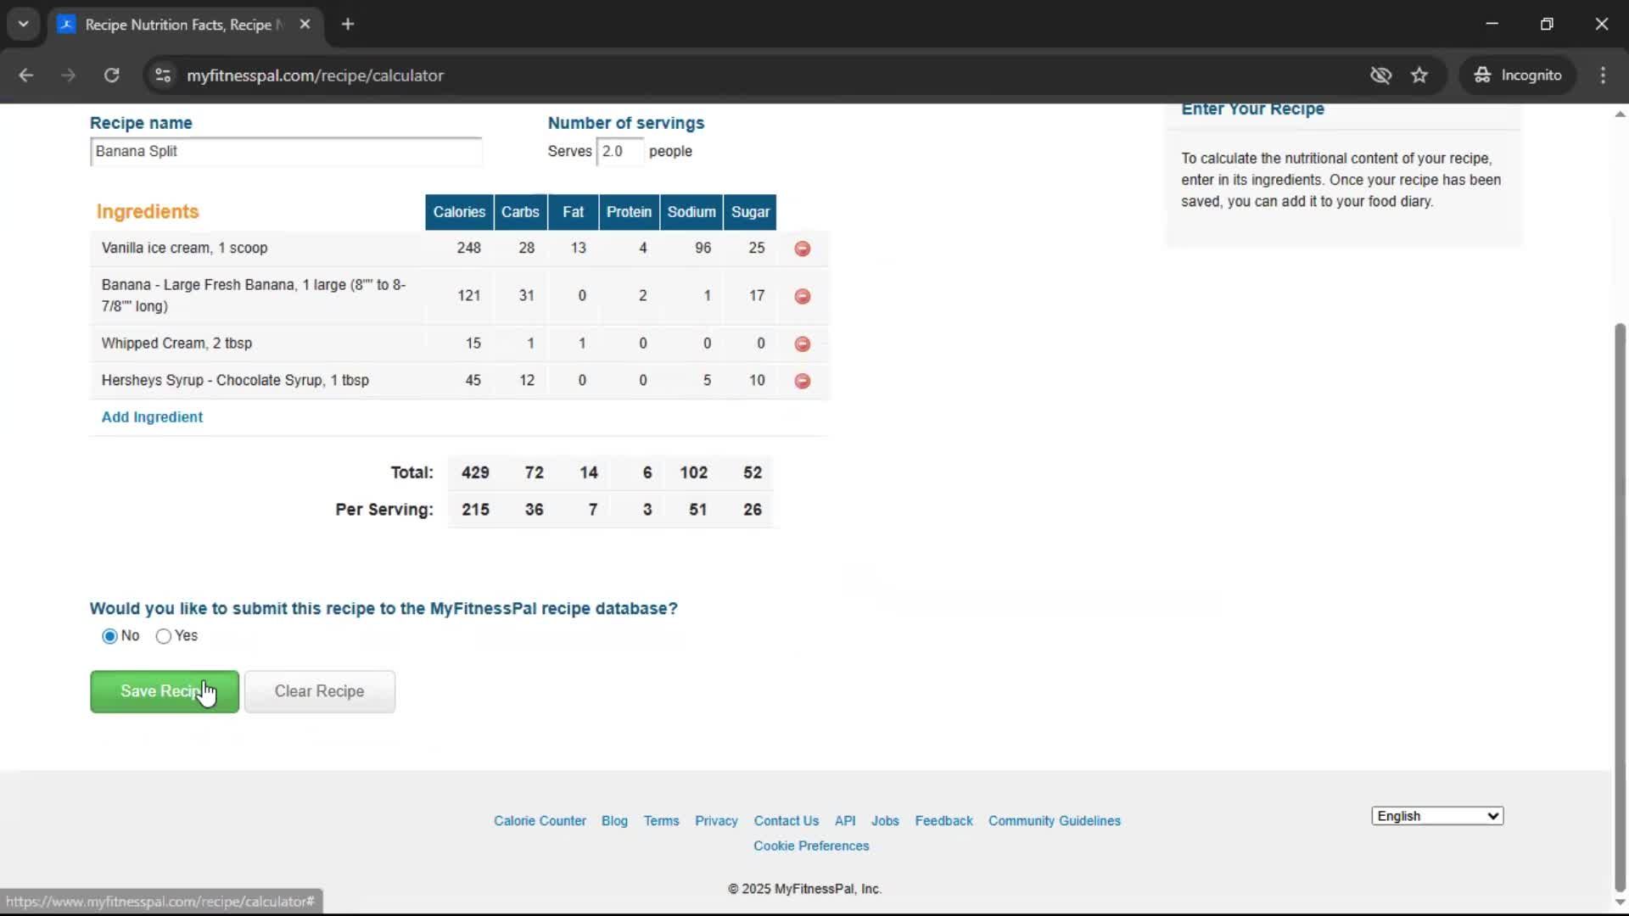Image resolution: width=1629 pixels, height=916 pixels.
Task: Click the Fat column header
Action: 573,212
